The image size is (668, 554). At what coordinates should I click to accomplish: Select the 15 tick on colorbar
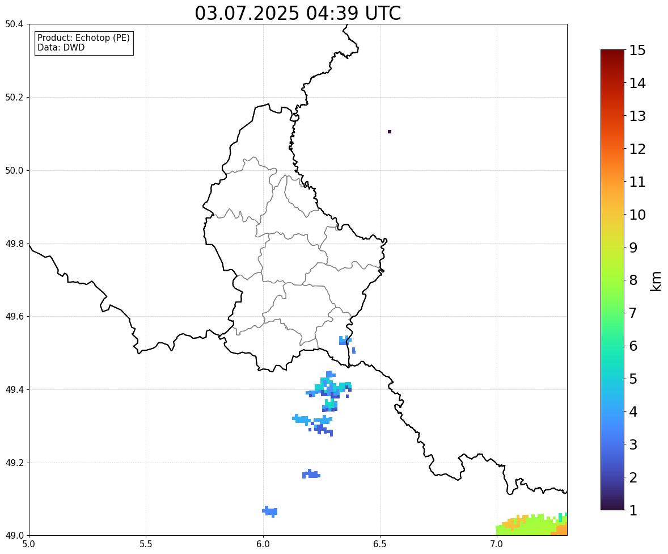point(637,51)
